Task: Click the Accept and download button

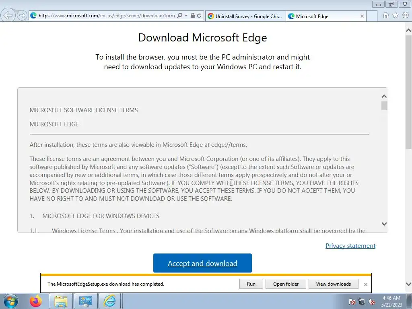Action: point(202,263)
